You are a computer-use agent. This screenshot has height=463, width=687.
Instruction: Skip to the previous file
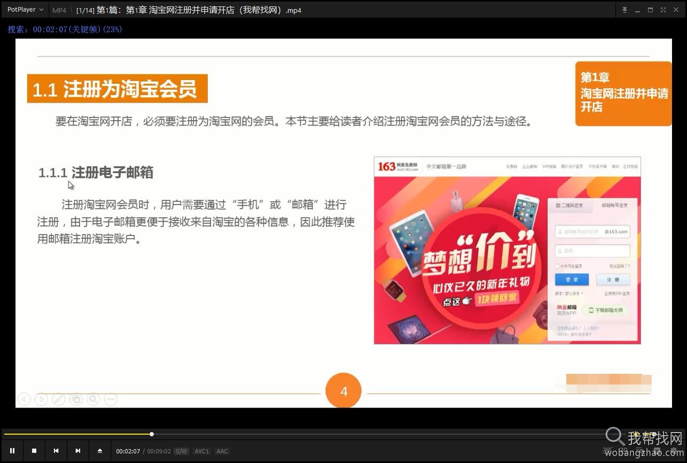[x=56, y=451]
